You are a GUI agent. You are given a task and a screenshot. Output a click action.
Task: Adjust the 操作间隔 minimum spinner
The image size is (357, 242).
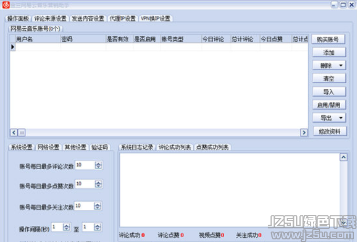67,227
